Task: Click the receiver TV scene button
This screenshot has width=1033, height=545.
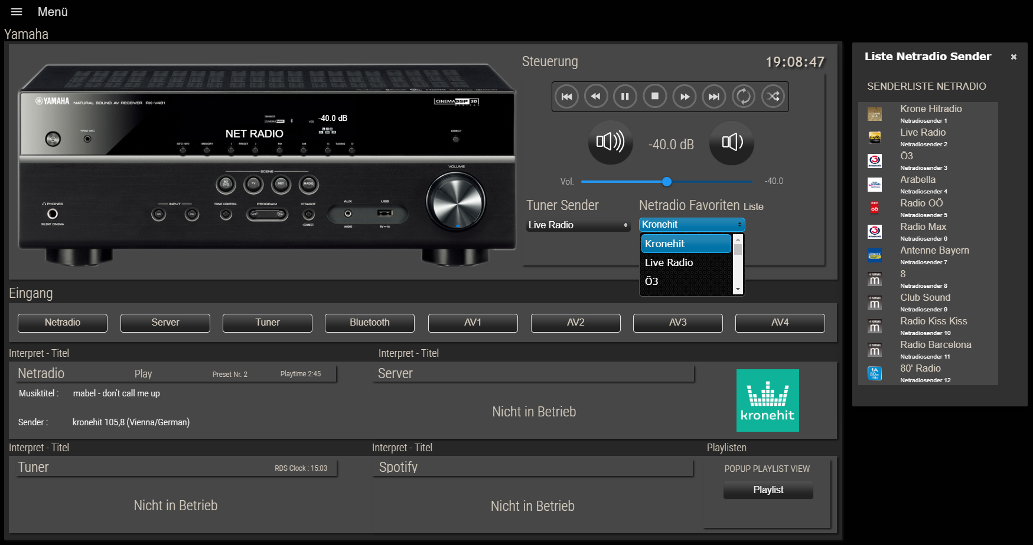Action: tap(253, 184)
